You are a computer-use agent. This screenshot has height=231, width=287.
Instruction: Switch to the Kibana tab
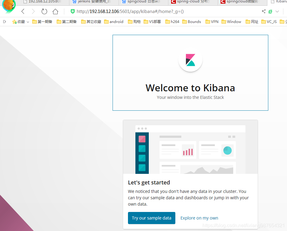point(277,2)
